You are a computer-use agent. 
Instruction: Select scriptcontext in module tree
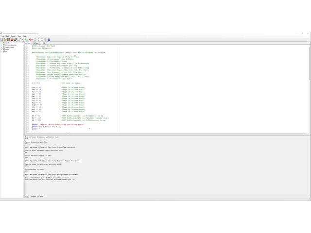pyautogui.click(x=10, y=47)
